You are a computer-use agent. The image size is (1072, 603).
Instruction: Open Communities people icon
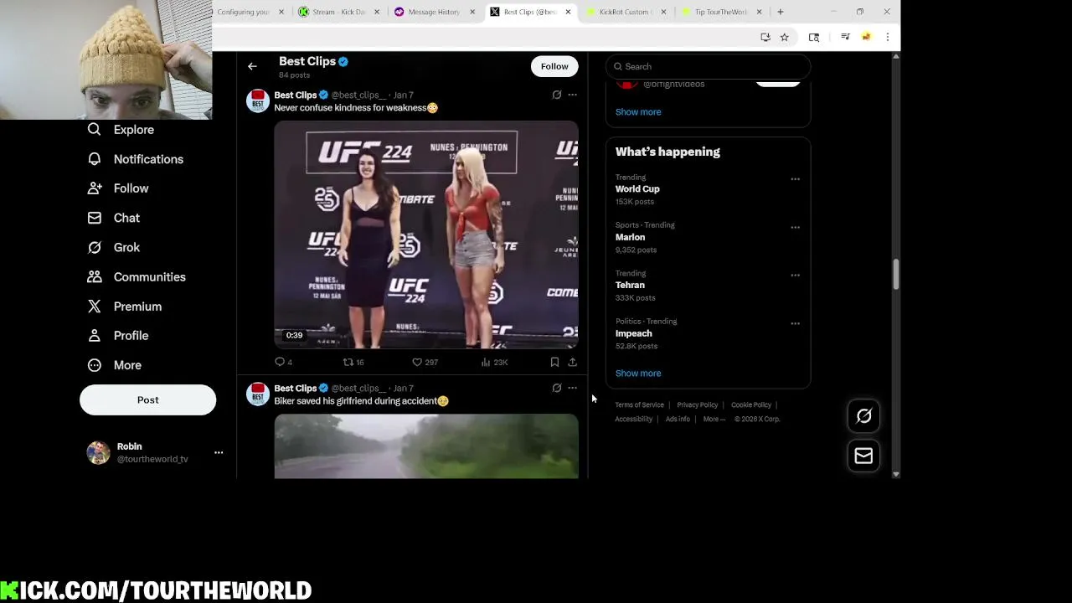pos(95,276)
